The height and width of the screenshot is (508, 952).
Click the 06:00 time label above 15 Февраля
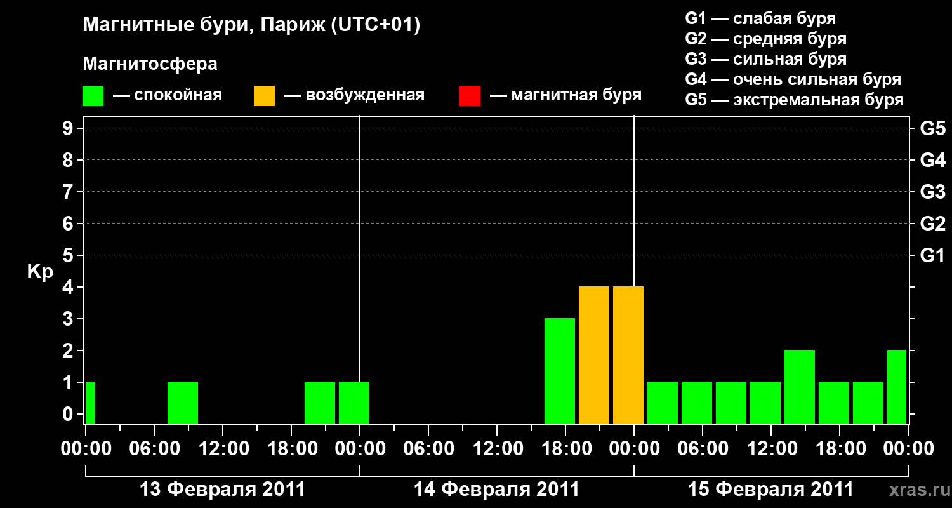pyautogui.click(x=703, y=448)
